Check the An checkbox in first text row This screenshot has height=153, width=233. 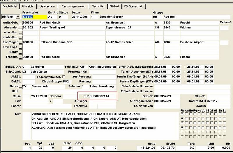[x=186, y=114]
